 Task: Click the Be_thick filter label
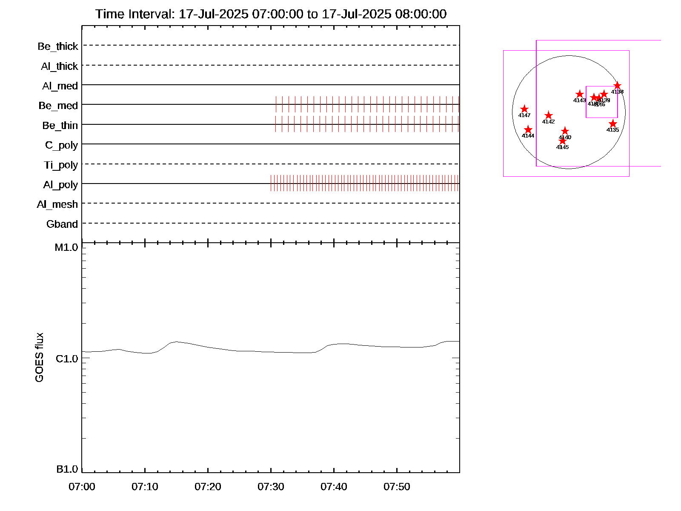(x=57, y=46)
